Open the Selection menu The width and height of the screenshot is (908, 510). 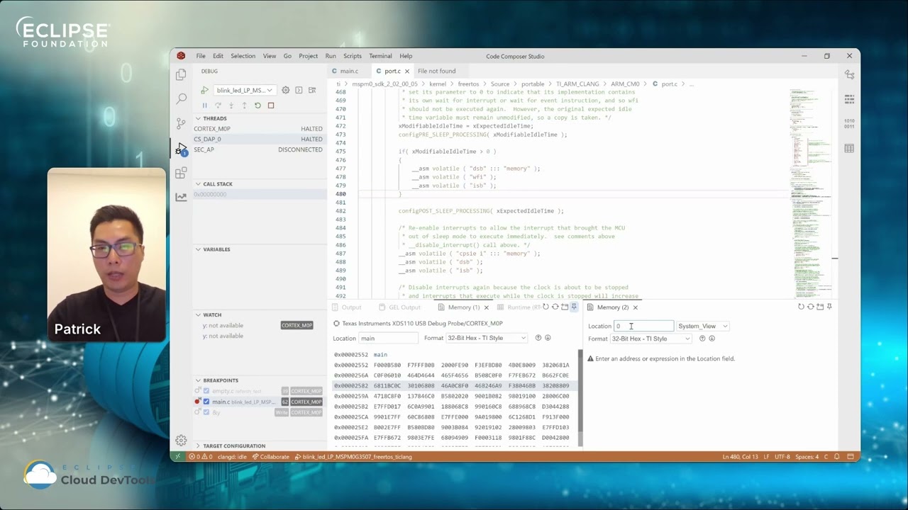243,56
